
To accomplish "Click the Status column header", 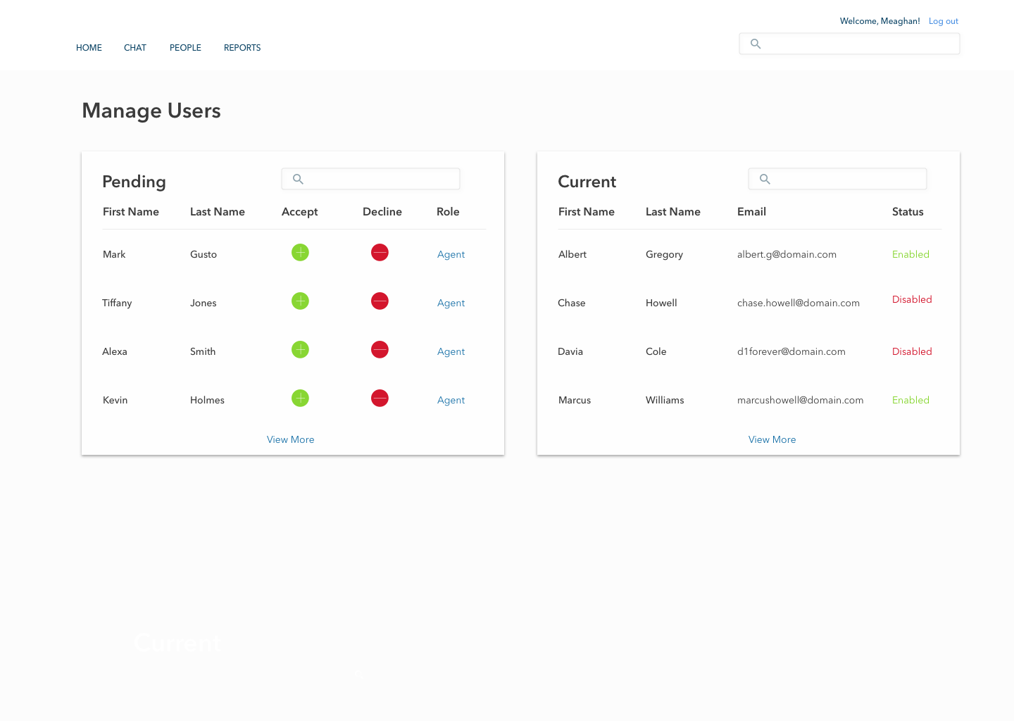I will pyautogui.click(x=908, y=212).
